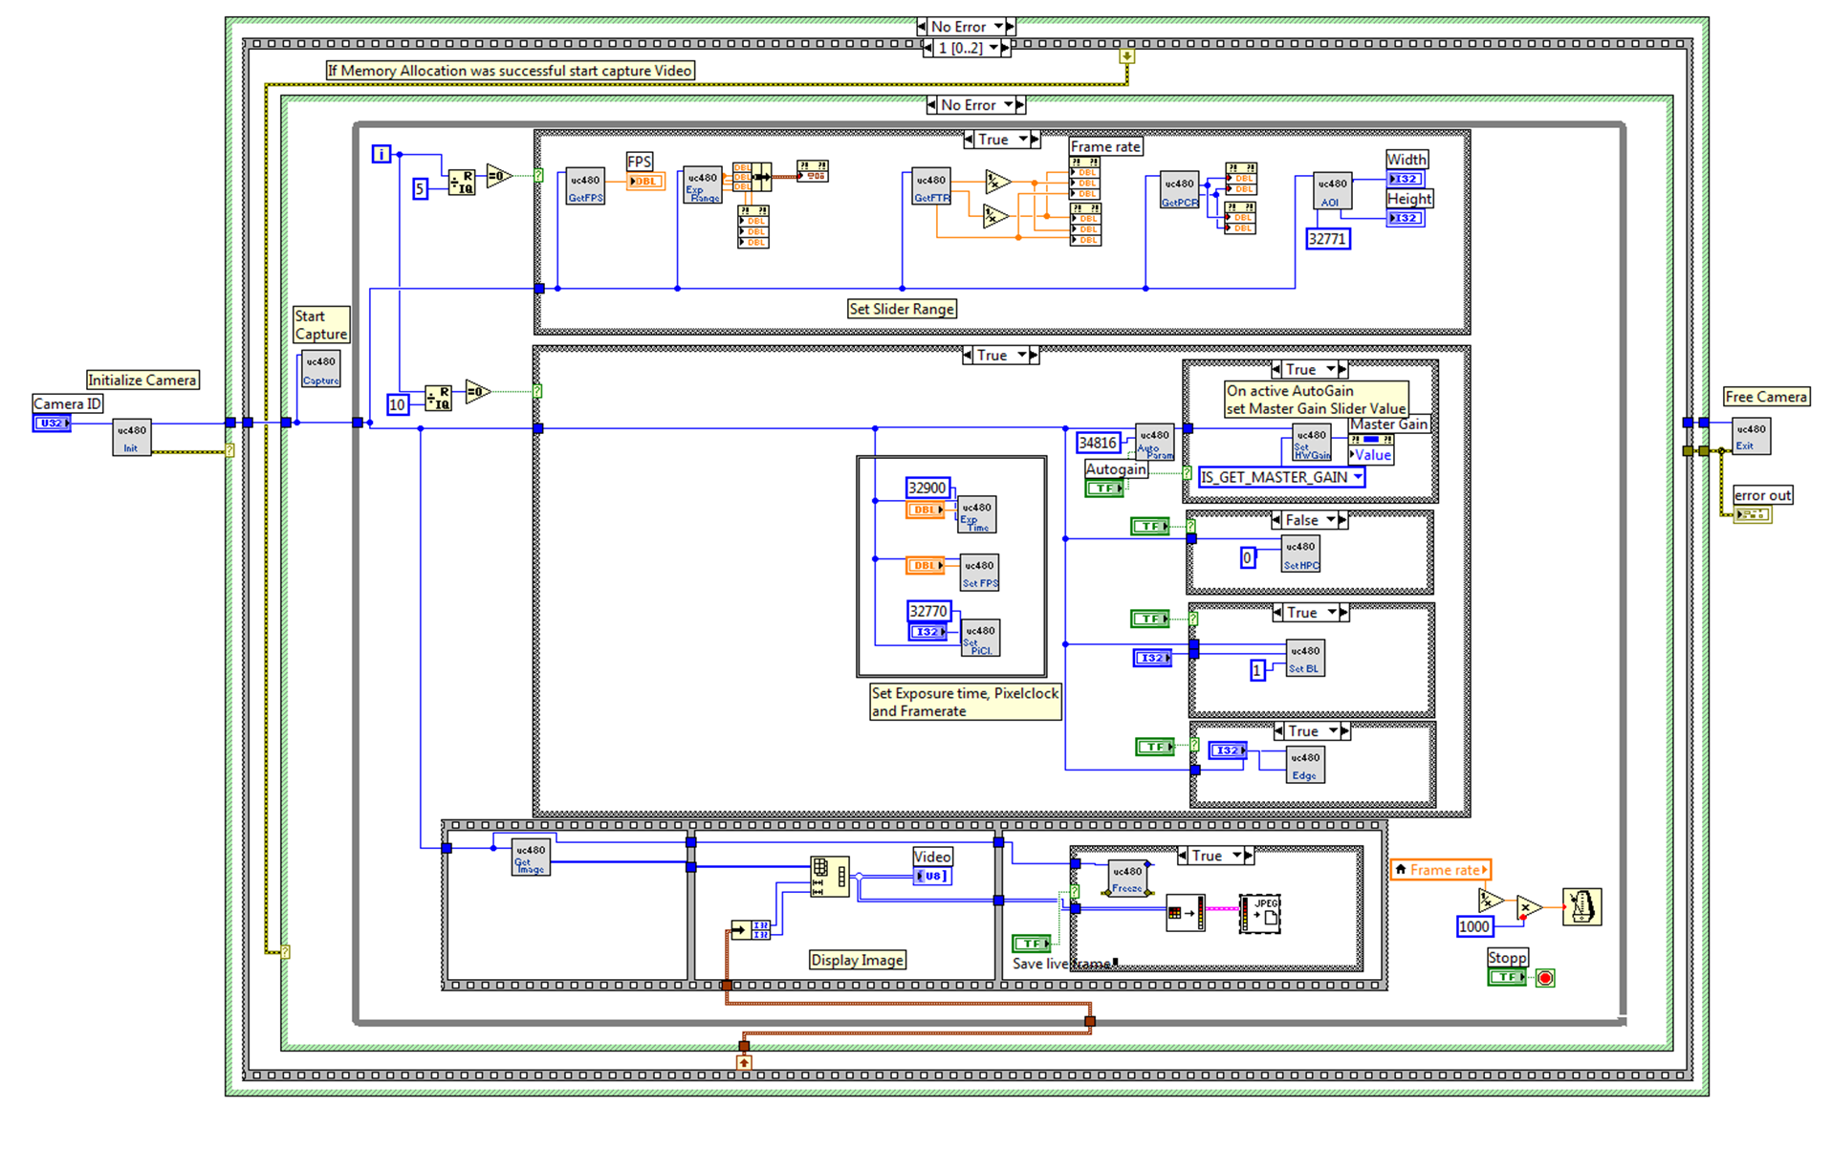The width and height of the screenshot is (1832, 1152).
Task: Select the boolean terminal wired to Edge case
Action: [x=1155, y=747]
